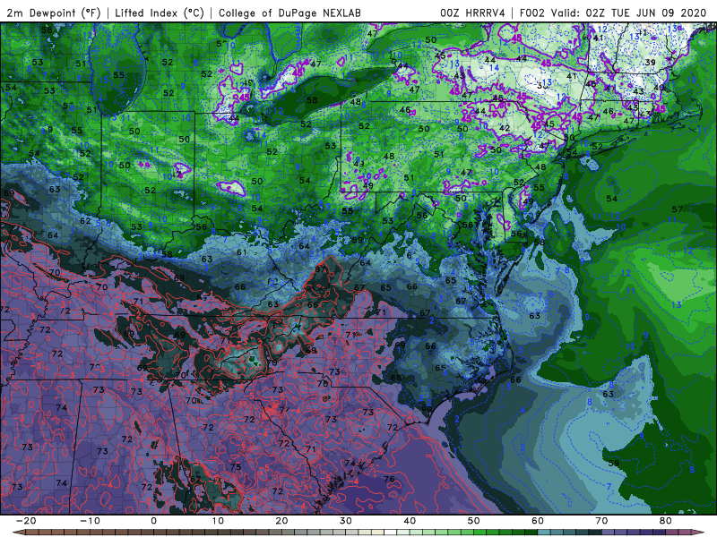717x537 pixels.
Task: Click the '80' label on the color scale
Action: tap(666, 521)
